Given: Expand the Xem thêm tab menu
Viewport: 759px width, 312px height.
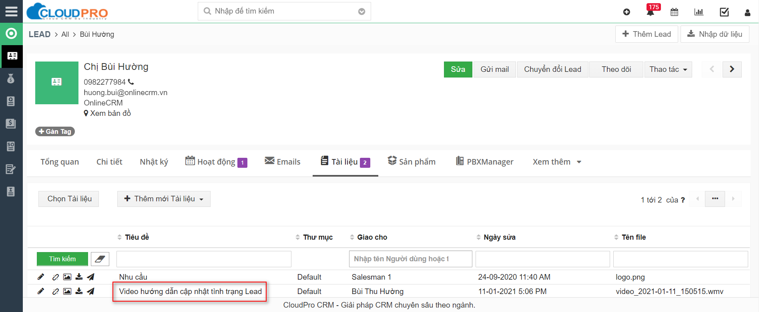Looking at the screenshot, I should pyautogui.click(x=556, y=162).
